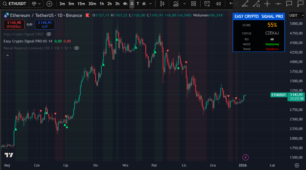306x170 pixels.
Task: Click the Ethereum coin logo icon
Action: [6, 15]
